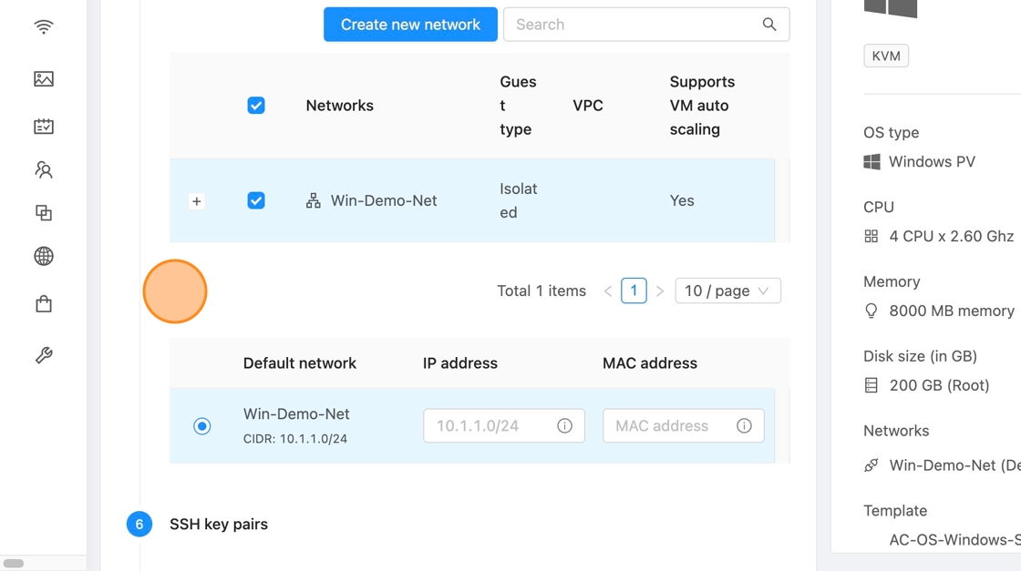Click the network Search field
Screen dimensions: 1021x571
[x=634, y=25]
